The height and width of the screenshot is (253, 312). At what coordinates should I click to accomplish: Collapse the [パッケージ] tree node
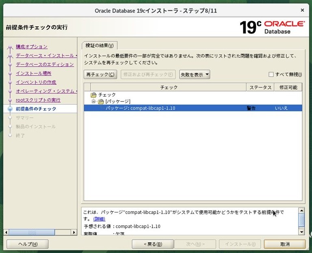[93, 102]
